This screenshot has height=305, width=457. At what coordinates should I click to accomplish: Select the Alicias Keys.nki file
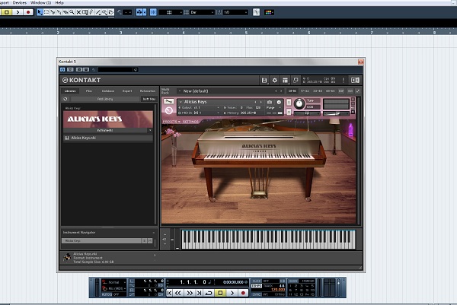pos(108,138)
